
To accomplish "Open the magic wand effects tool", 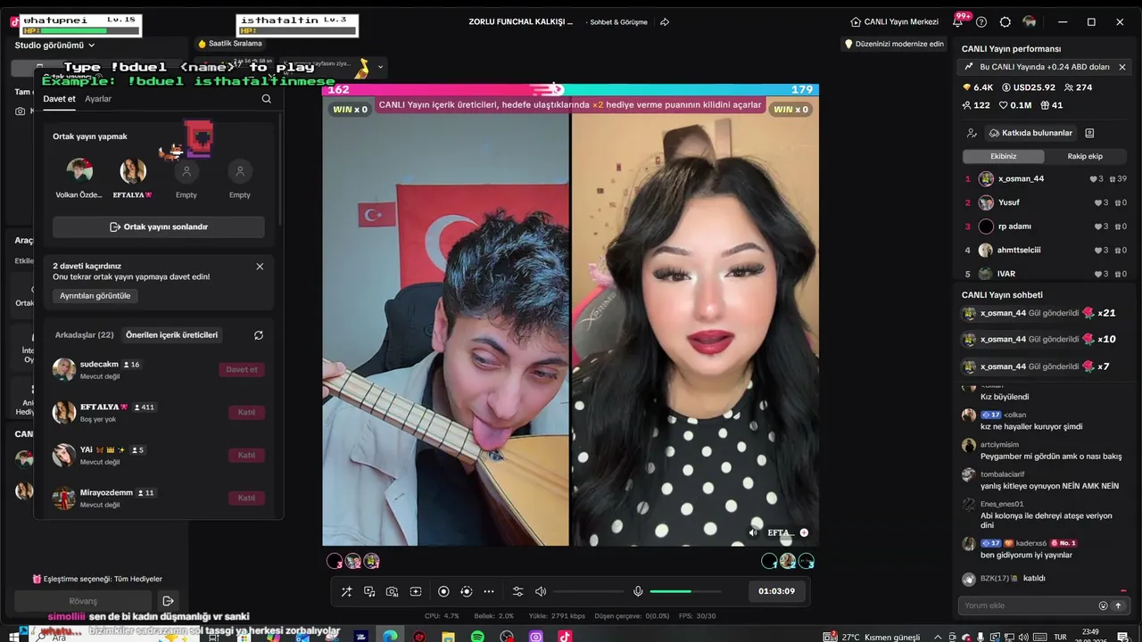I will point(346,591).
